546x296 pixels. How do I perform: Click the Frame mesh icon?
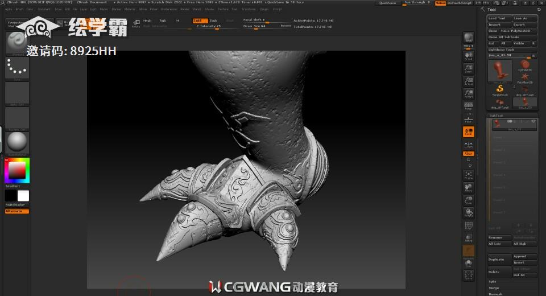(x=468, y=175)
